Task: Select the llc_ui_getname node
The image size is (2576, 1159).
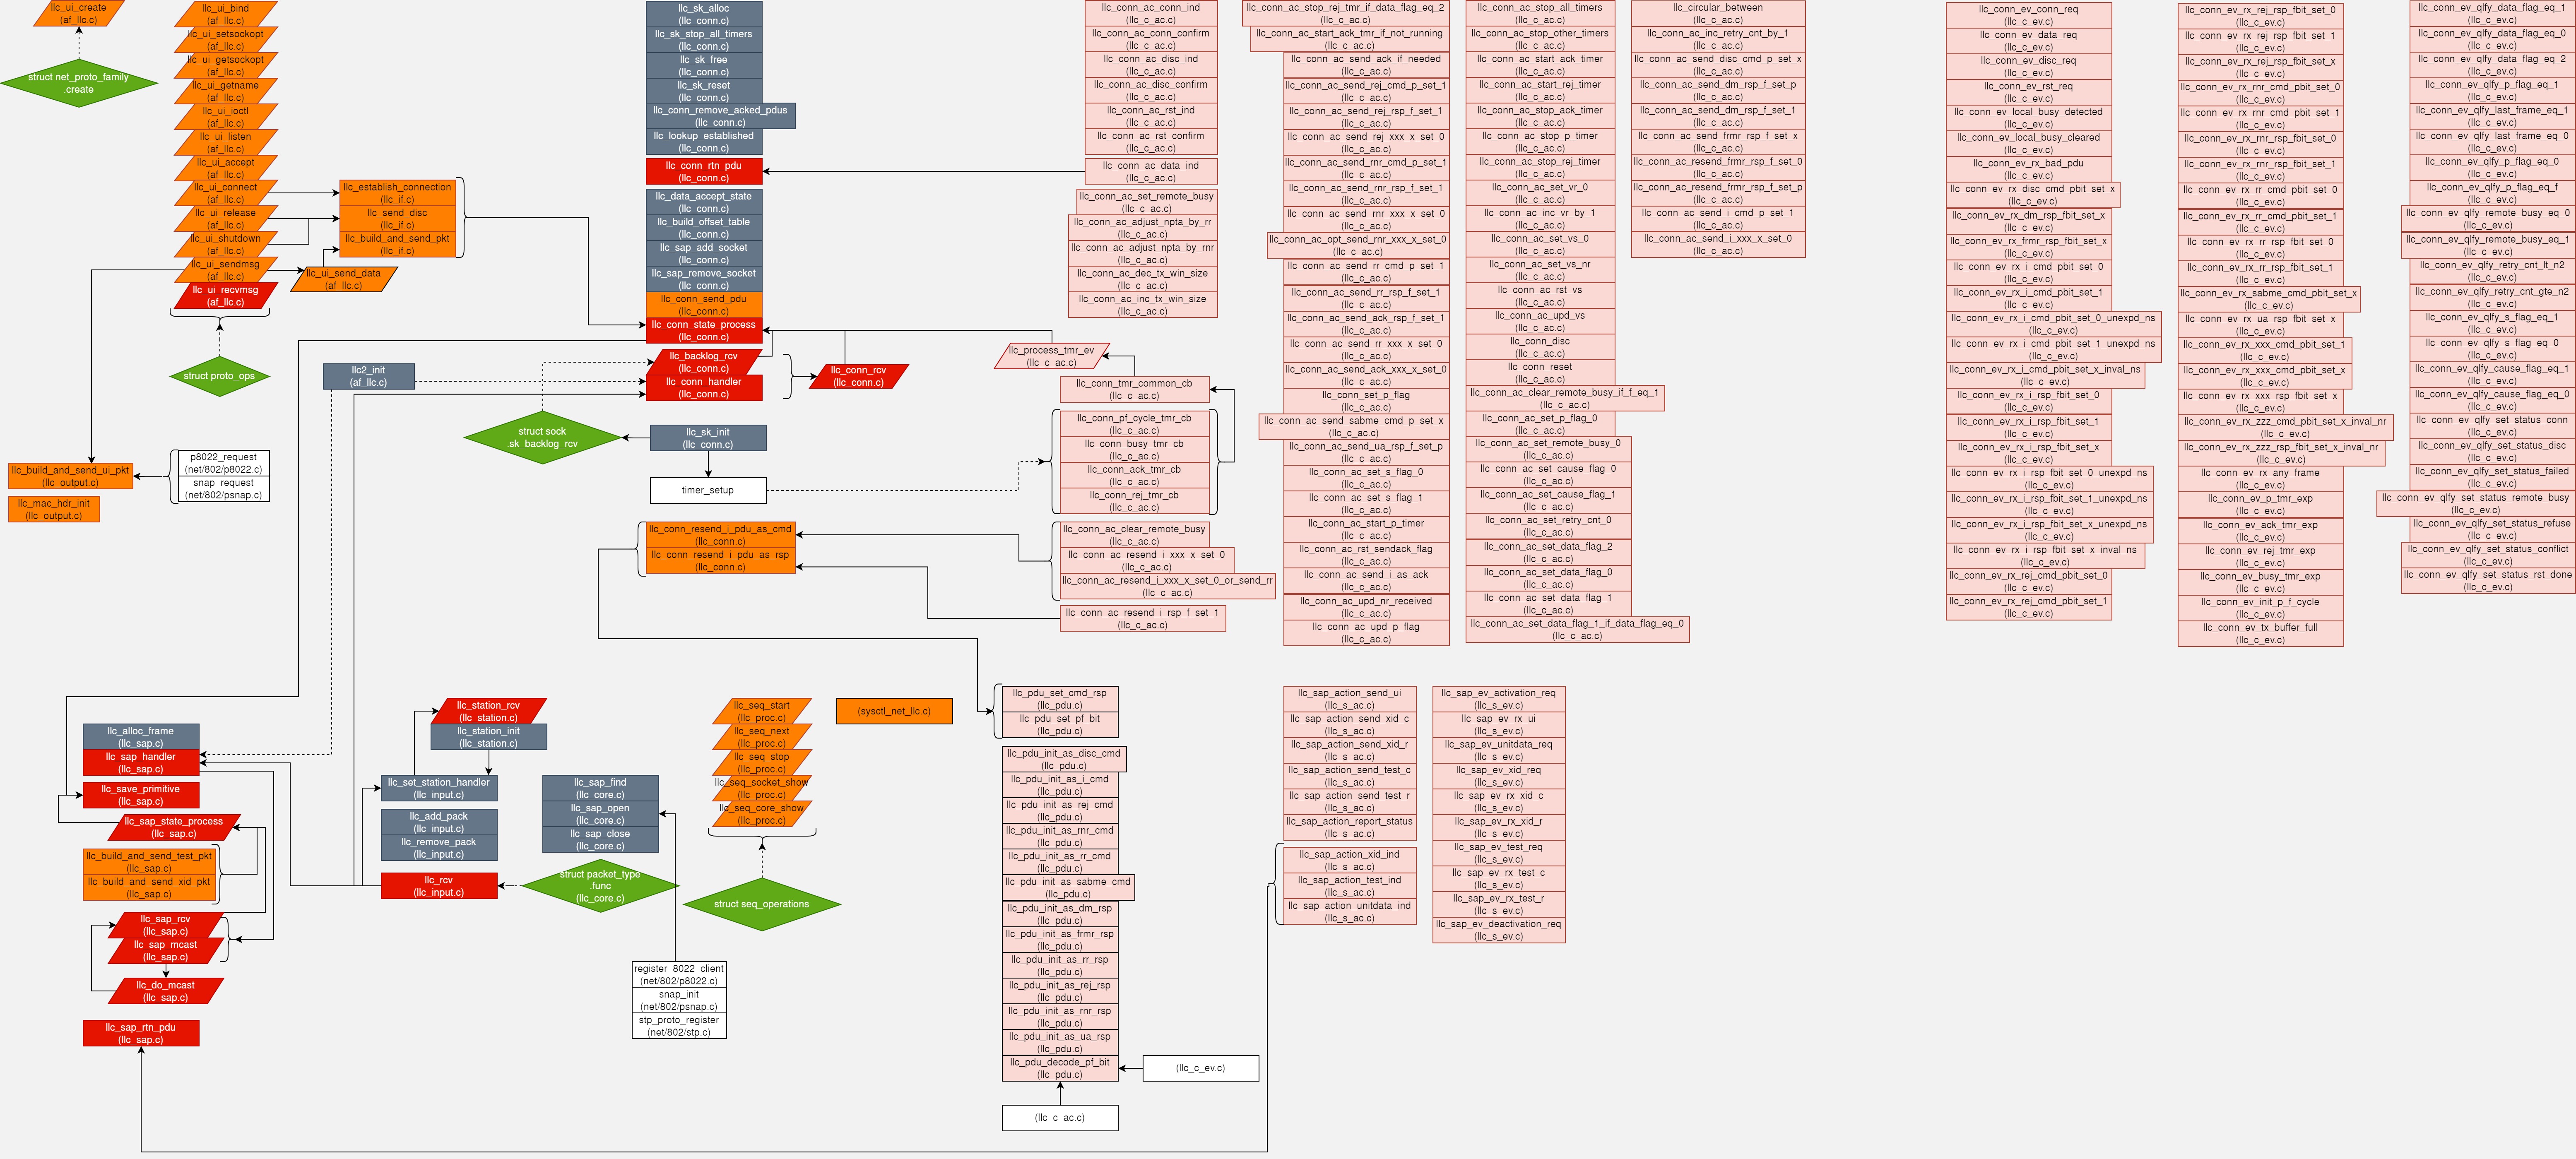Action: coord(226,91)
